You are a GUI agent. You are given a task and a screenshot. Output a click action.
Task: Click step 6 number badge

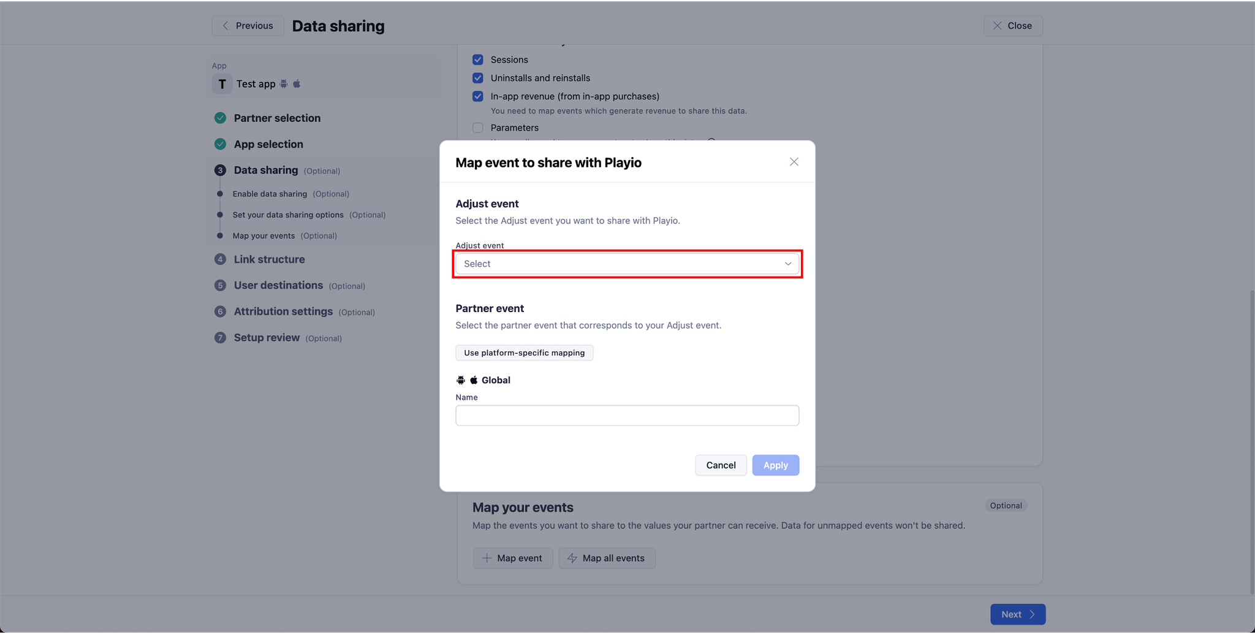220,311
